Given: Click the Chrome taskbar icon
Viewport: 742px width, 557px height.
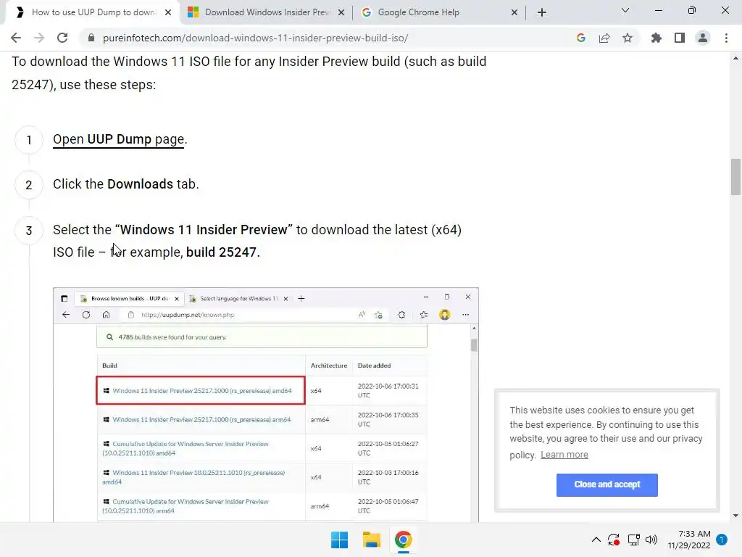Looking at the screenshot, I should (404, 540).
